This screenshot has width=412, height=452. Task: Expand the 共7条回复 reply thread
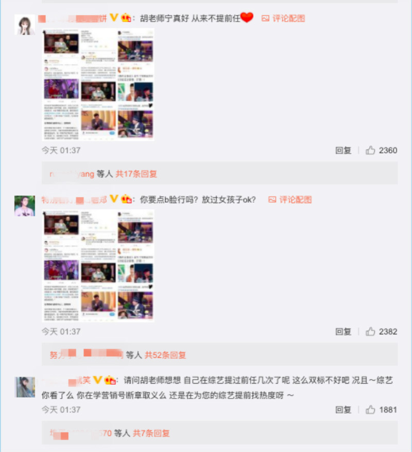click(x=151, y=433)
